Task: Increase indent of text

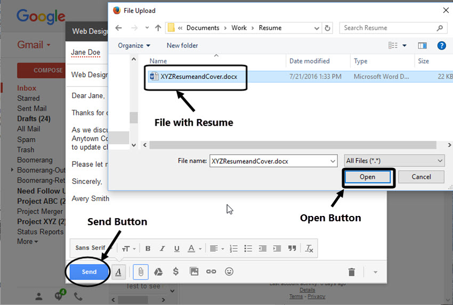Action: (x=277, y=248)
